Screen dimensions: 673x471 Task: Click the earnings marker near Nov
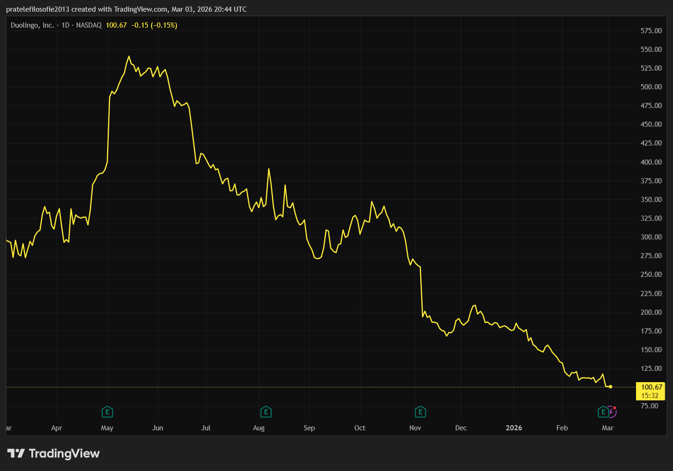click(420, 412)
